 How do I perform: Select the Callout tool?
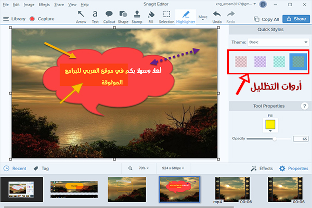(x=109, y=17)
